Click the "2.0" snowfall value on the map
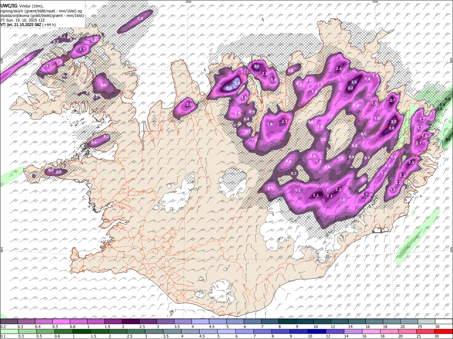Viewport: 453px width, 339px height. coord(189,105)
